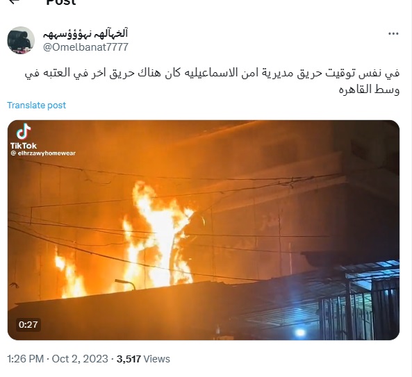Click the Arabic display name of poster
The width and height of the screenshot is (412, 377).
[85, 33]
